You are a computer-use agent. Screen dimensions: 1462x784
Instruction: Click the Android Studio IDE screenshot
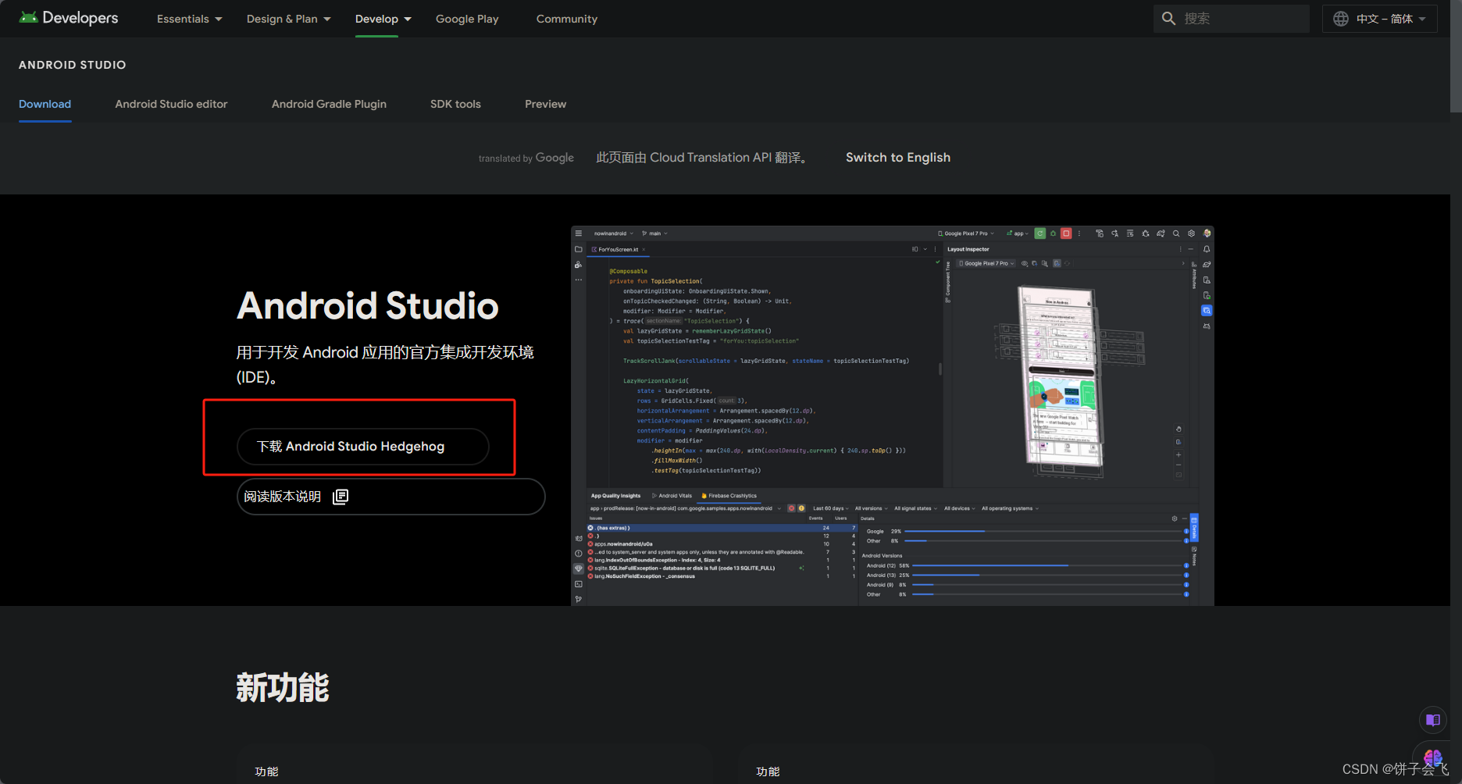893,415
